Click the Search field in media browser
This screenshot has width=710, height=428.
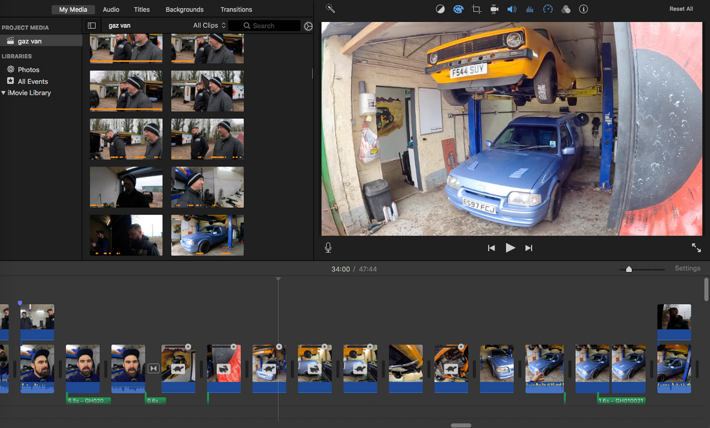[264, 26]
